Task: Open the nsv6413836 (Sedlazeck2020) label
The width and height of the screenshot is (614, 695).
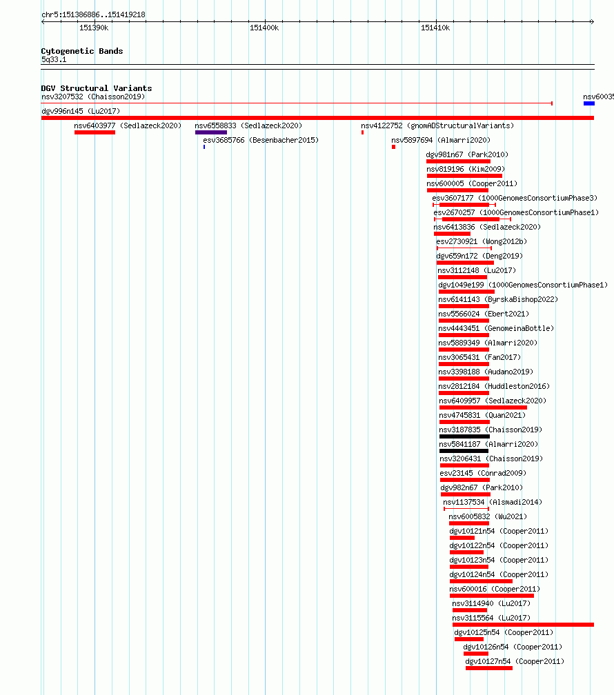Action: tap(487, 227)
